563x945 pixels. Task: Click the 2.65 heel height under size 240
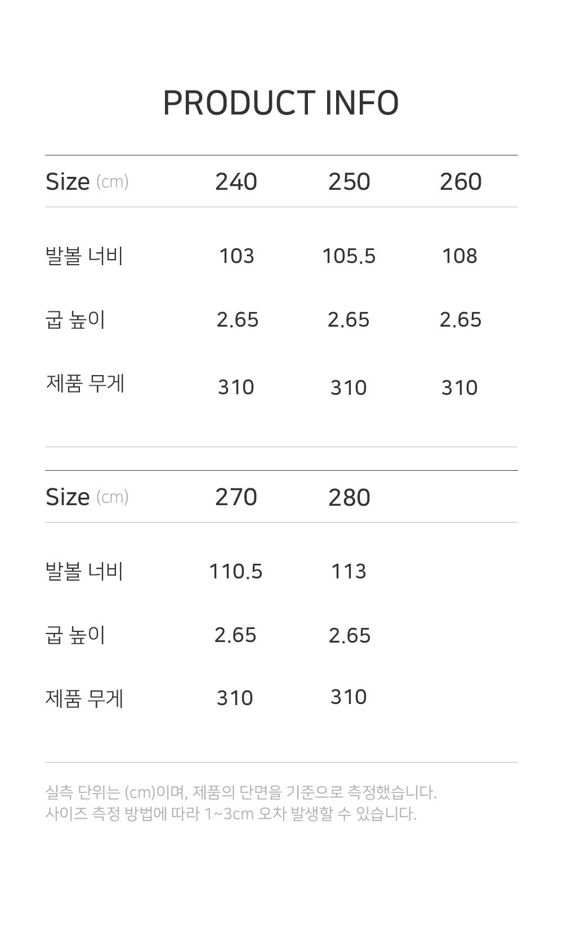click(x=237, y=320)
